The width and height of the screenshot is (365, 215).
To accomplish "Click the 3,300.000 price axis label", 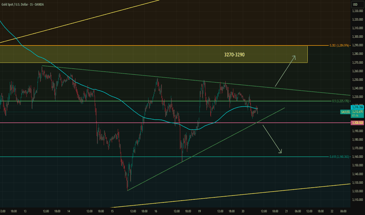I will 357,37.
